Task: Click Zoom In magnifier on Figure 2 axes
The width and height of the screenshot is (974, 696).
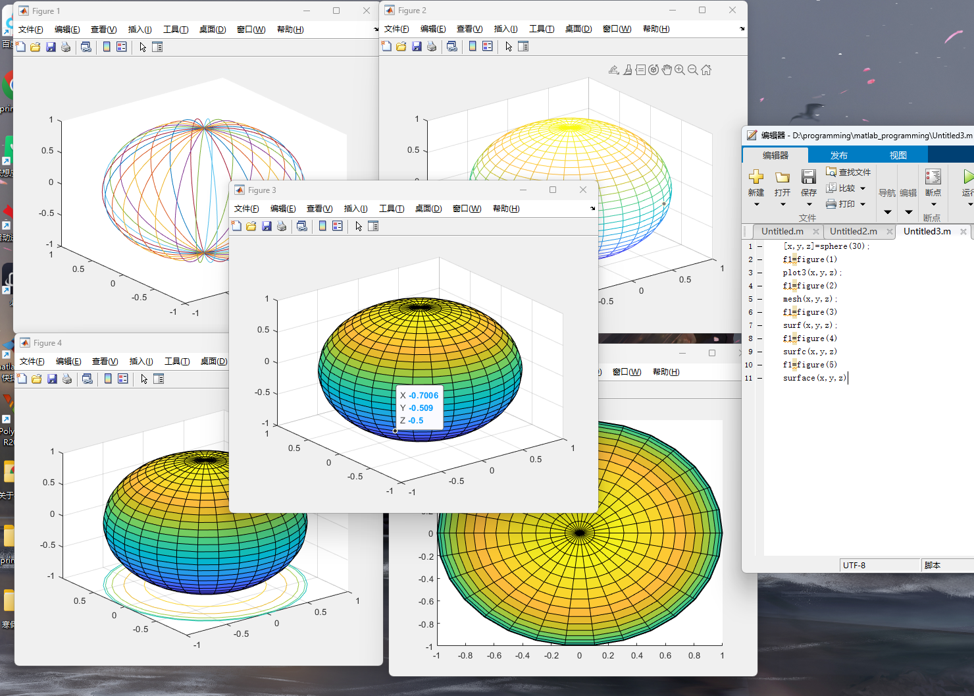Action: click(680, 70)
